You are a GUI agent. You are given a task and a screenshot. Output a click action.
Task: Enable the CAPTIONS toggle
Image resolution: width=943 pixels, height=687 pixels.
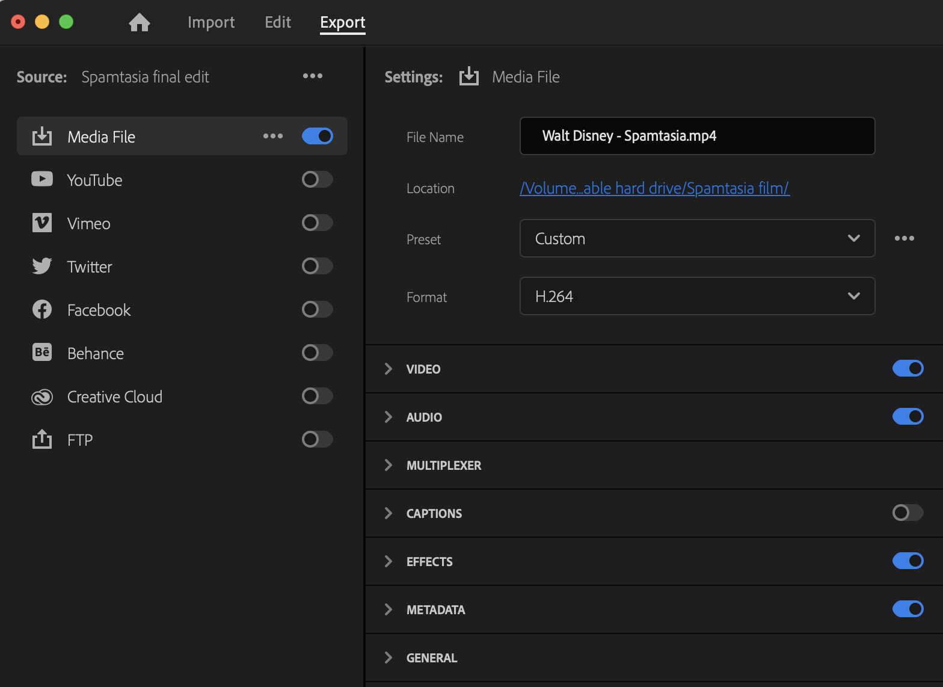(908, 513)
